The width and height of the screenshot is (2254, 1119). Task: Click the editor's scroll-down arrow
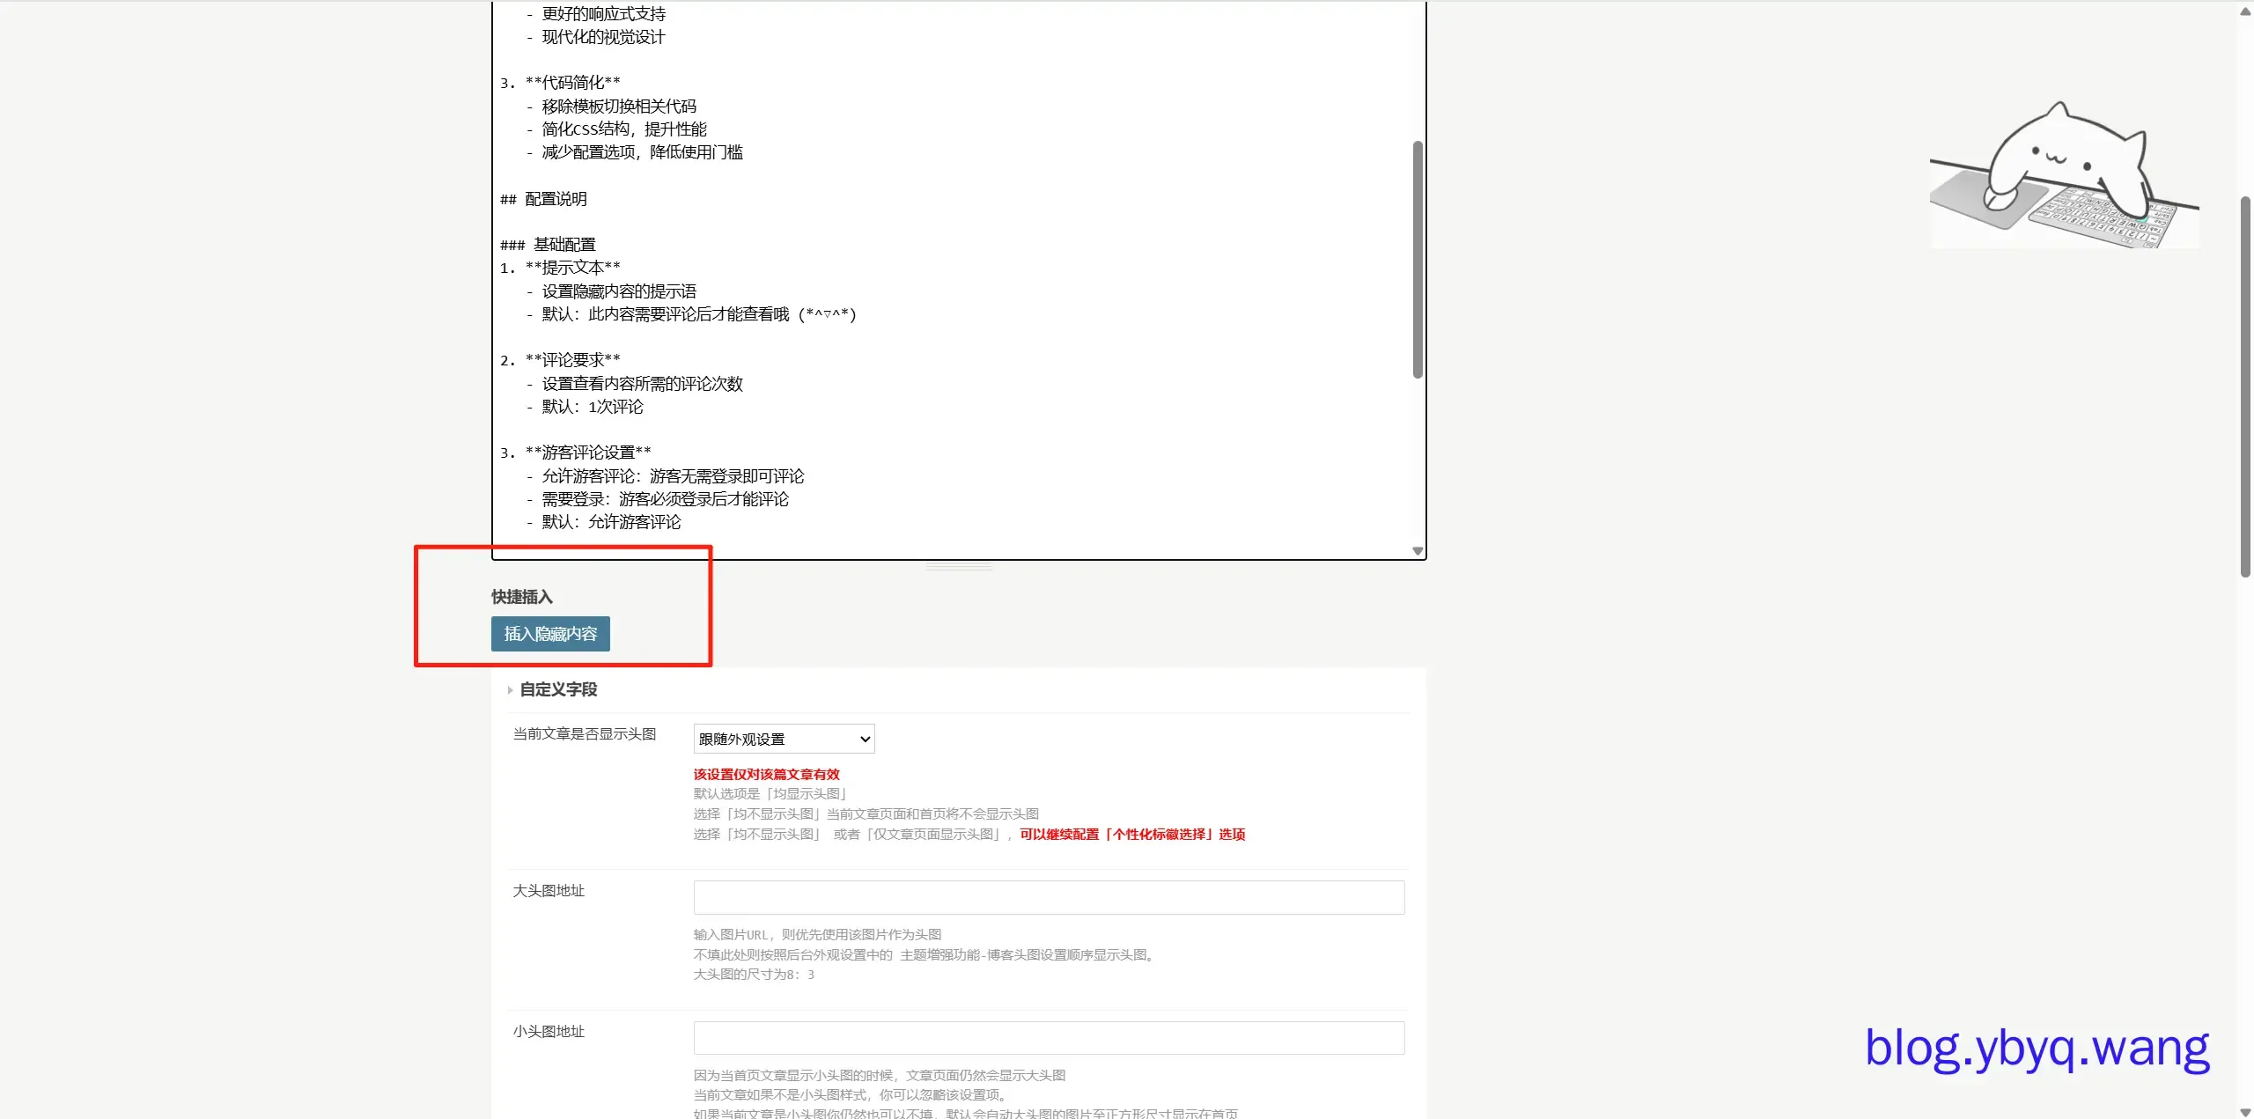(1418, 551)
